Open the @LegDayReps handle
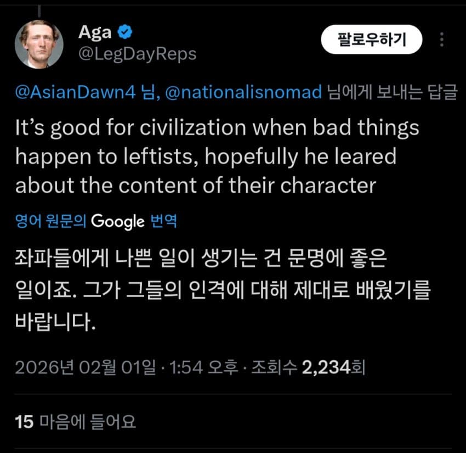 pyautogui.click(x=137, y=54)
